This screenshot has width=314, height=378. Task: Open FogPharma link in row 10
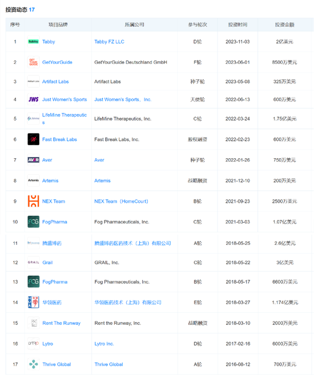pyautogui.click(x=55, y=222)
